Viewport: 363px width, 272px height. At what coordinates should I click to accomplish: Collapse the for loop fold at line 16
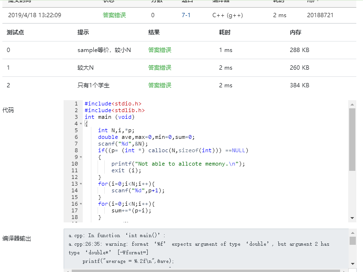coord(81,204)
